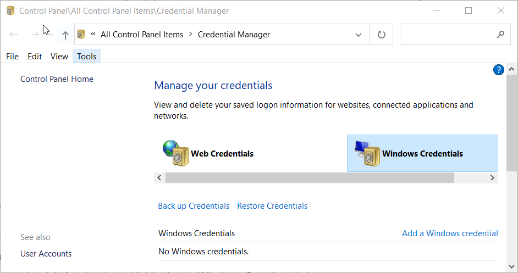Click the horizontal scrollbar thumb
This screenshot has width=518, height=273.
coord(310,177)
